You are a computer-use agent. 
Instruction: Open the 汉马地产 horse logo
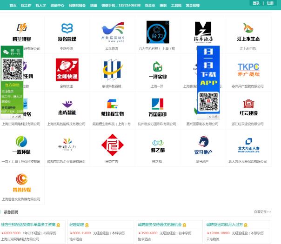click(203, 145)
